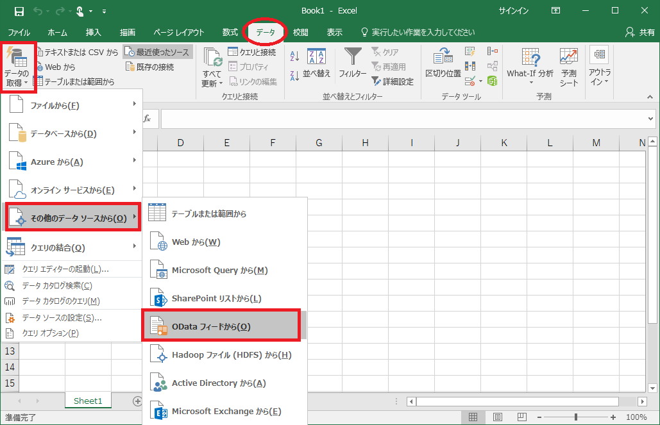Open the データの取得 (Get Data) button

17,67
